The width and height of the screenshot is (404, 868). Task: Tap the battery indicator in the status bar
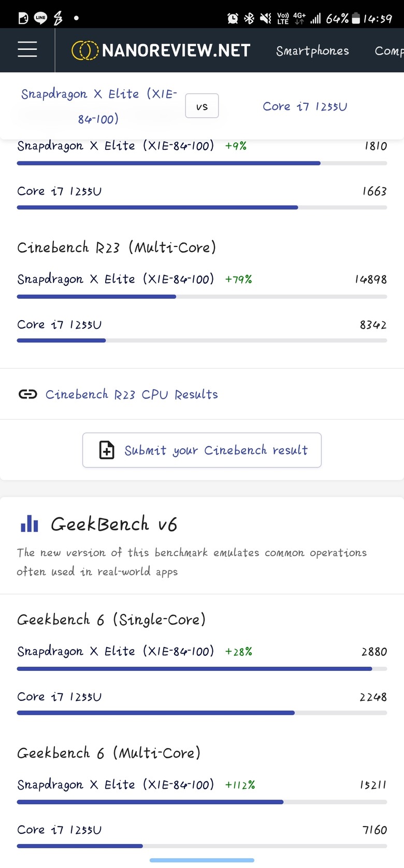pyautogui.click(x=356, y=19)
